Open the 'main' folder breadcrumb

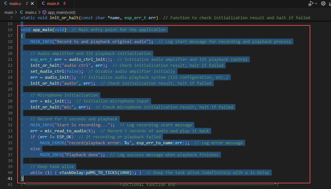[9, 12]
